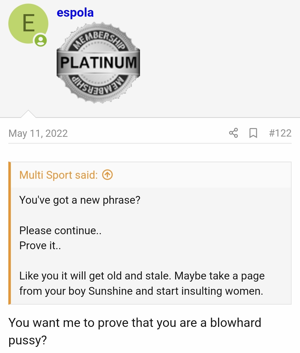
Task: Click the reply text starting "You want me"
Action: tap(135, 323)
